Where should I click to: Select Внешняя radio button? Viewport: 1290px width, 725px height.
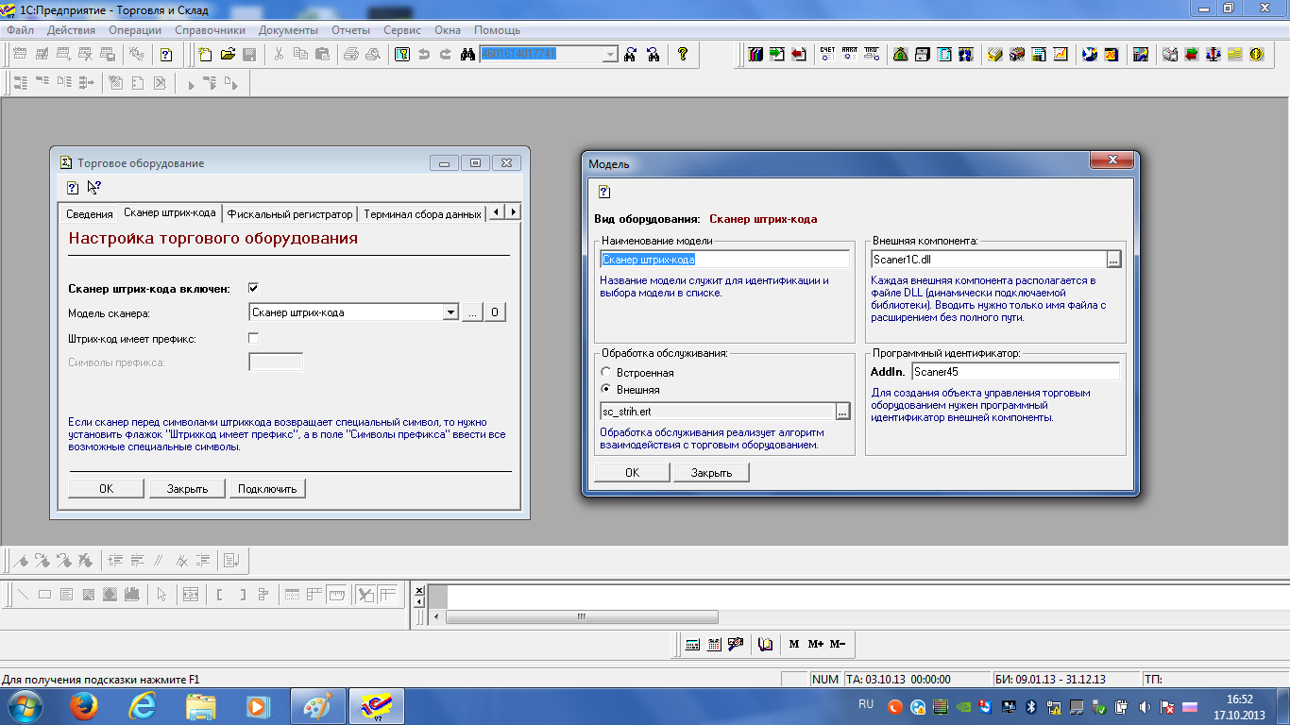pyautogui.click(x=606, y=389)
